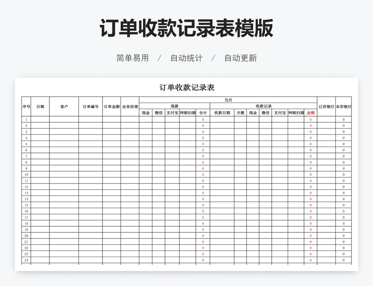The width and height of the screenshot is (373, 286).
Task: Select the 收款日期 column header
Action: pos(222,113)
